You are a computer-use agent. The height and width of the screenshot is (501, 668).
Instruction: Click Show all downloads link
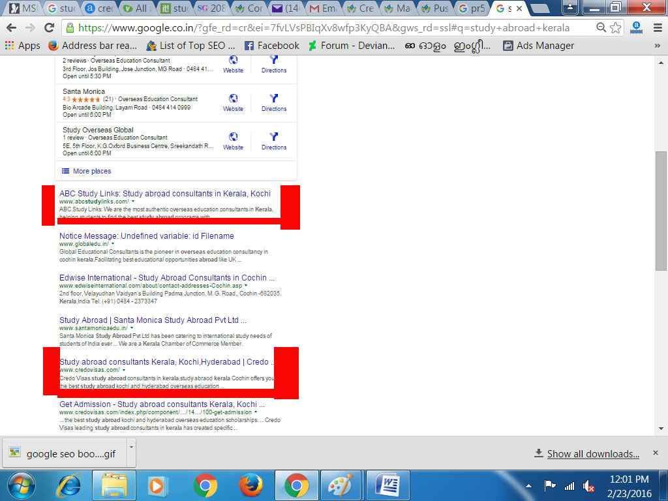pyautogui.click(x=593, y=454)
